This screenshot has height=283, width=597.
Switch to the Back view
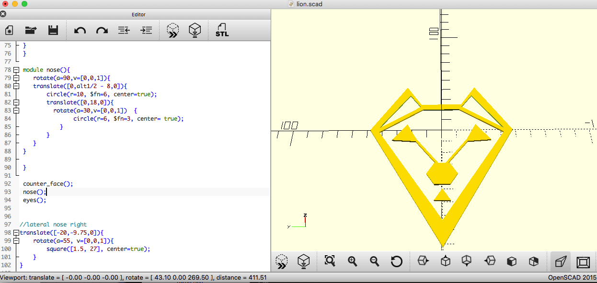click(533, 261)
